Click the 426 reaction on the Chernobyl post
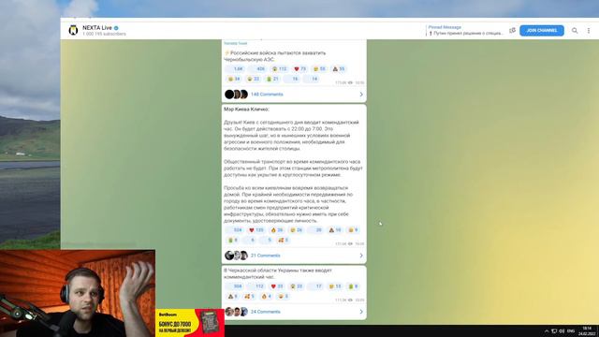599x337 pixels. click(257, 69)
